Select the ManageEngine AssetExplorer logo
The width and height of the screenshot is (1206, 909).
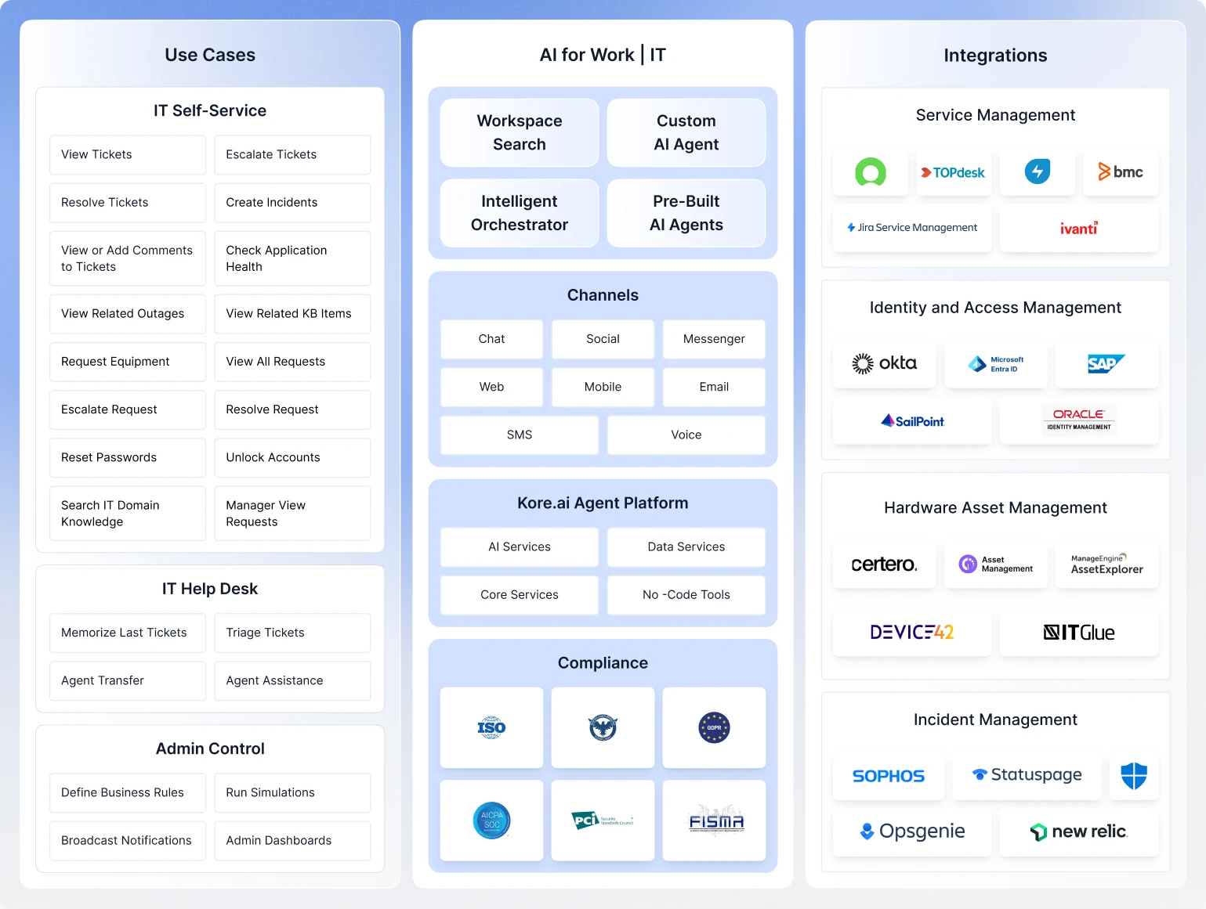(x=1106, y=564)
